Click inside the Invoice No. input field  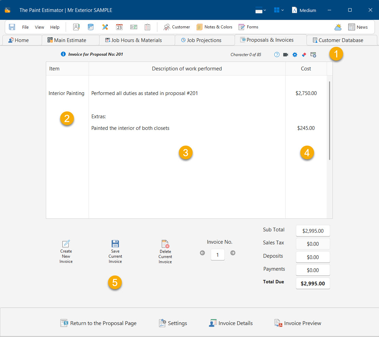[218, 255]
